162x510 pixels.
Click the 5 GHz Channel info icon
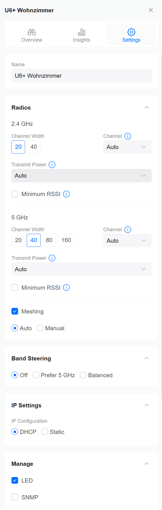128,230
